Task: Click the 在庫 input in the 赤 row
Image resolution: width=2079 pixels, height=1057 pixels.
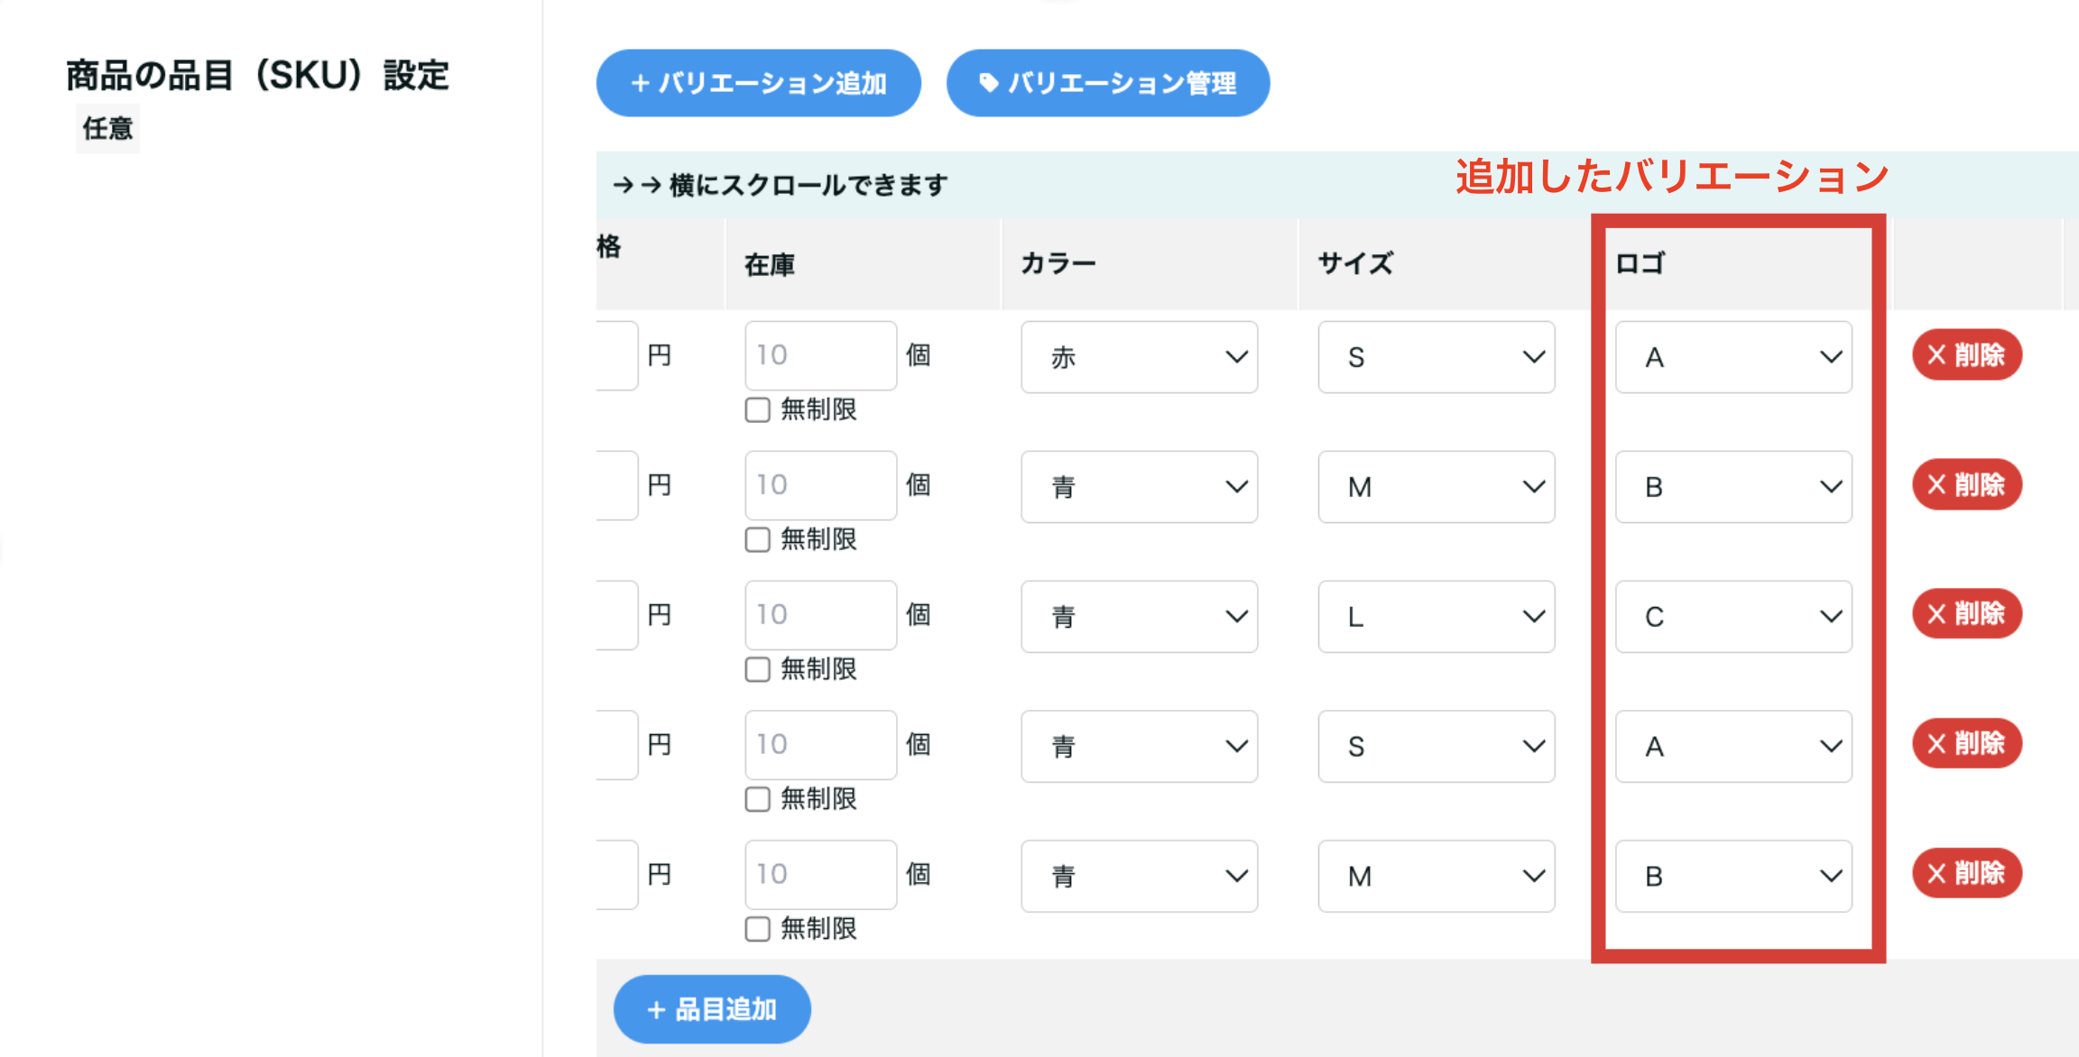Action: pyautogui.click(x=821, y=355)
